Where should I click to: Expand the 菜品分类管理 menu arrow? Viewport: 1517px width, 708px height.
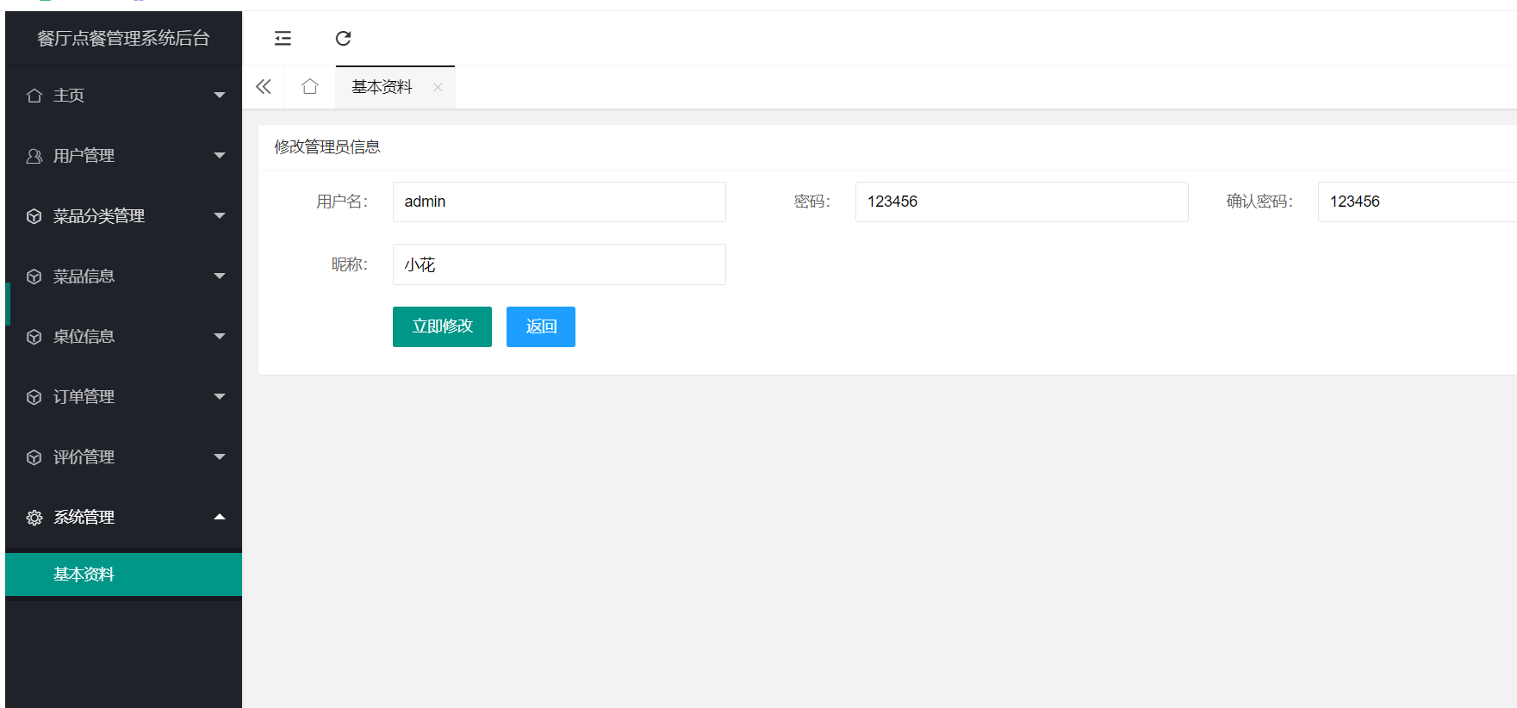point(220,216)
